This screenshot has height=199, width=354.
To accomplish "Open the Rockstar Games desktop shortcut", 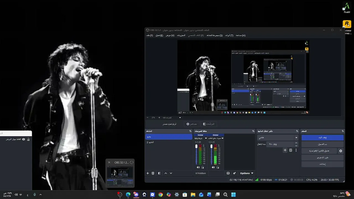I will (347, 27).
